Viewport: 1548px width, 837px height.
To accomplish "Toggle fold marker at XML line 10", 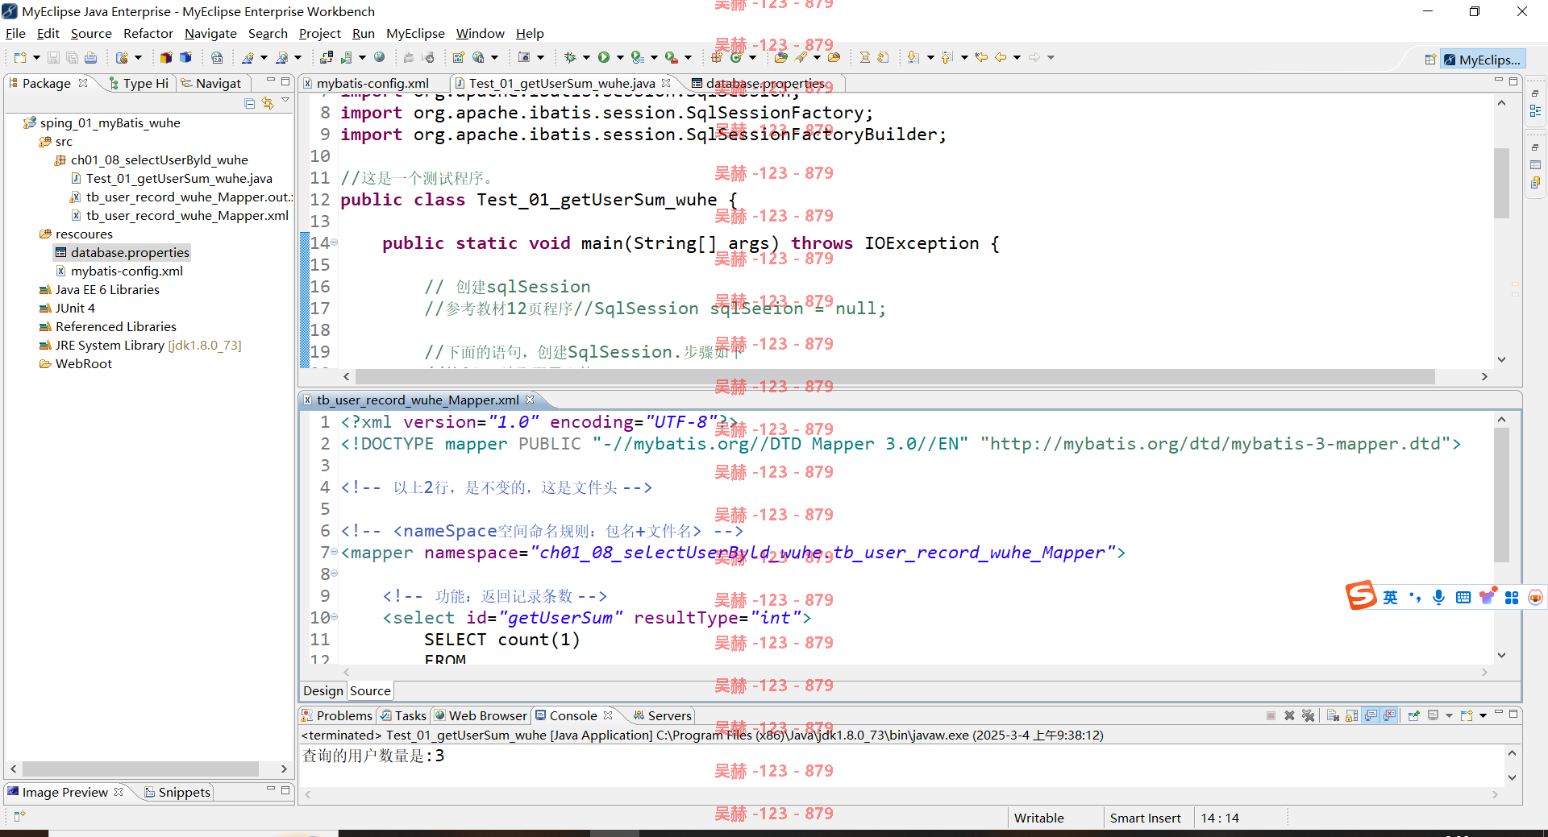I will (334, 617).
